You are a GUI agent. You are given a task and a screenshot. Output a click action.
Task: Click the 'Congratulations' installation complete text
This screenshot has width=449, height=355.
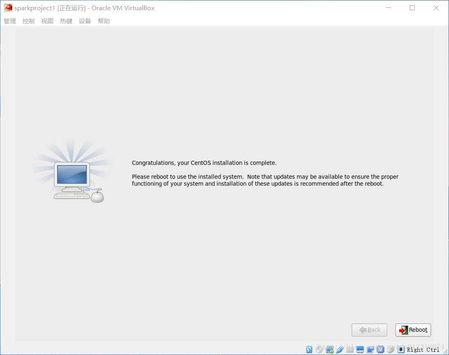204,163
